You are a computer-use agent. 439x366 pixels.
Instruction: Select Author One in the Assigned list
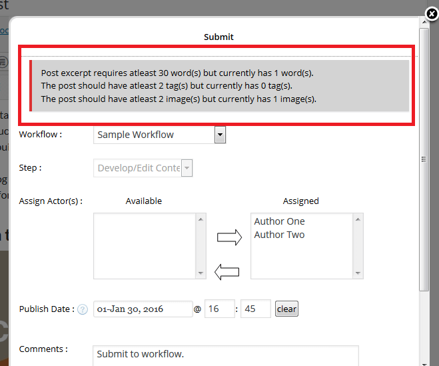279,221
